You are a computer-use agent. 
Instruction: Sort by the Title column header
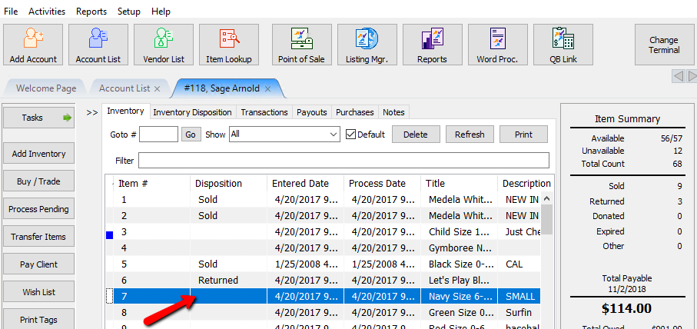[x=460, y=183]
